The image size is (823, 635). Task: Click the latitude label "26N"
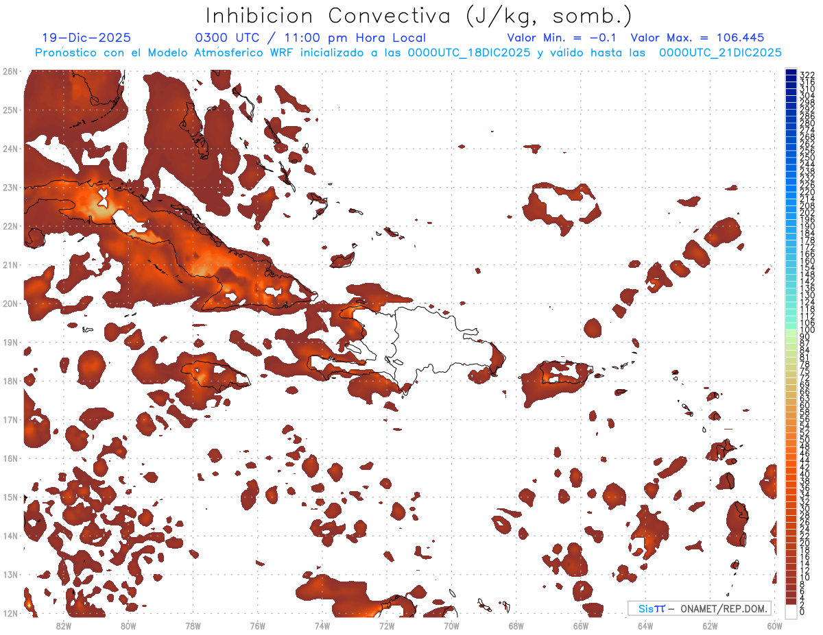[10, 71]
